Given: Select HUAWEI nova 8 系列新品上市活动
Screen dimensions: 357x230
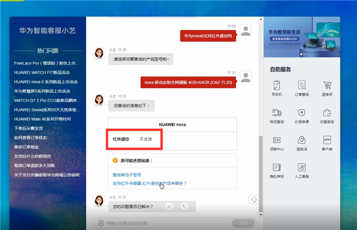Looking at the screenshot, I should [46, 82].
